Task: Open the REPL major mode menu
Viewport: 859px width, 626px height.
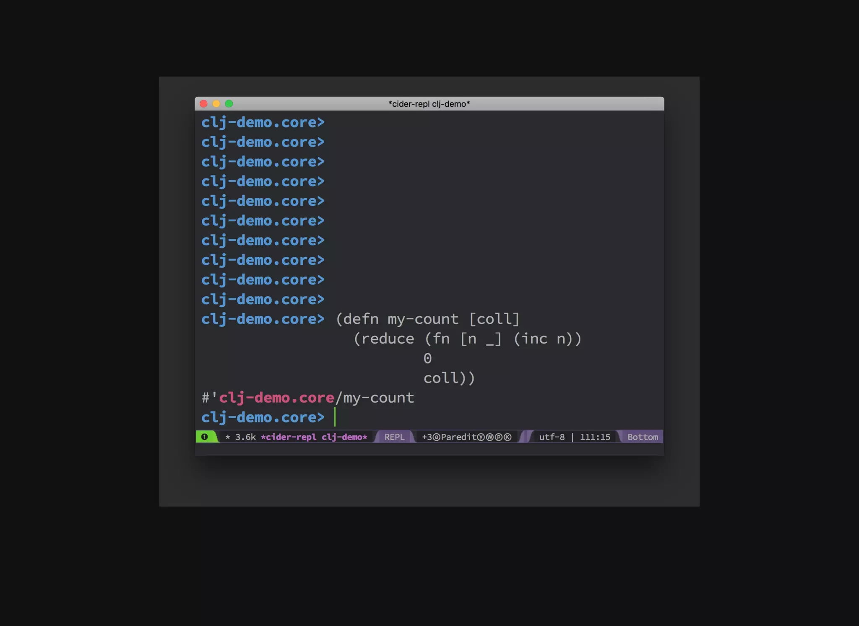Action: [x=394, y=437]
